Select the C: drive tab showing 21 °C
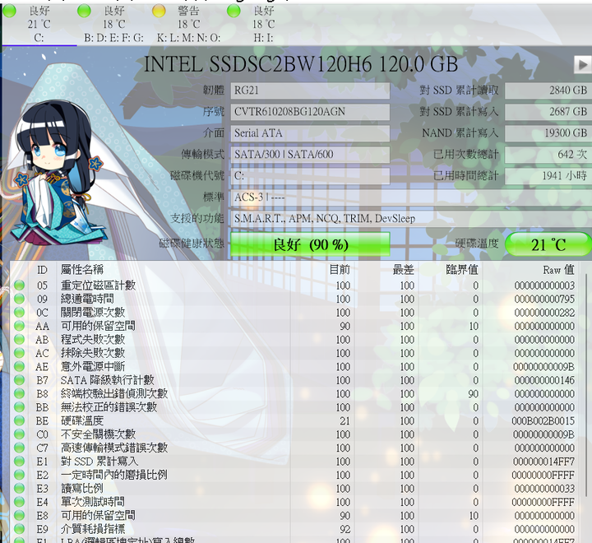Image resolution: width=592 pixels, height=543 pixels. (39, 24)
